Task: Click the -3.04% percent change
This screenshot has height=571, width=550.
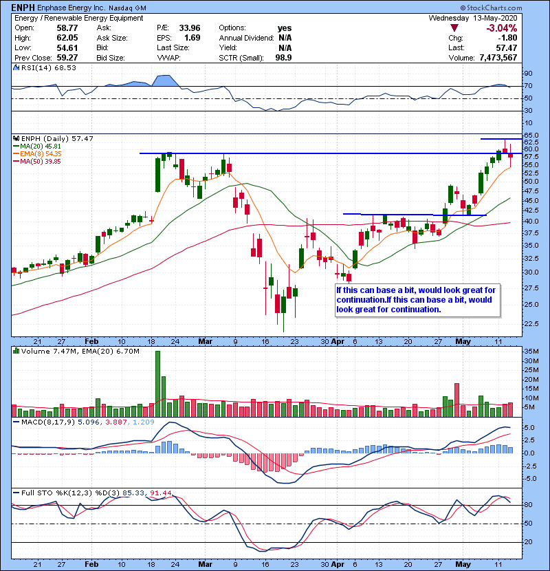Action: coord(502,28)
